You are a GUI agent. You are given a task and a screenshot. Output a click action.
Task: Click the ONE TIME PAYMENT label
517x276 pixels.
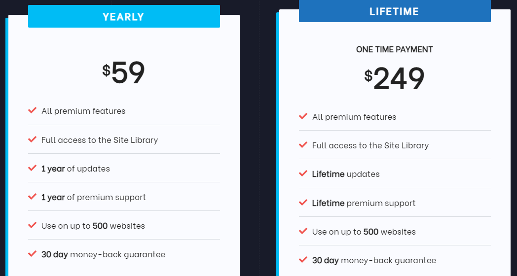[x=394, y=49]
